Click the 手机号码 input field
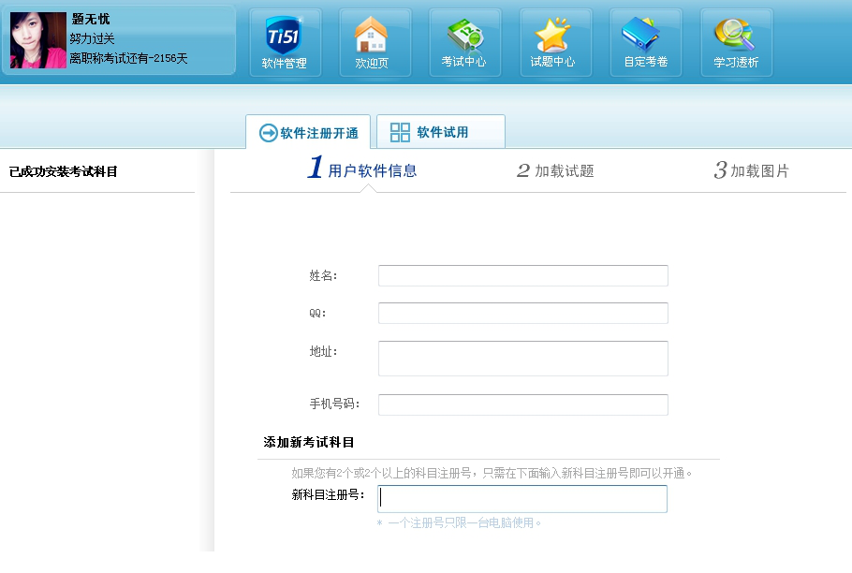The width and height of the screenshot is (852, 573). 522,404
